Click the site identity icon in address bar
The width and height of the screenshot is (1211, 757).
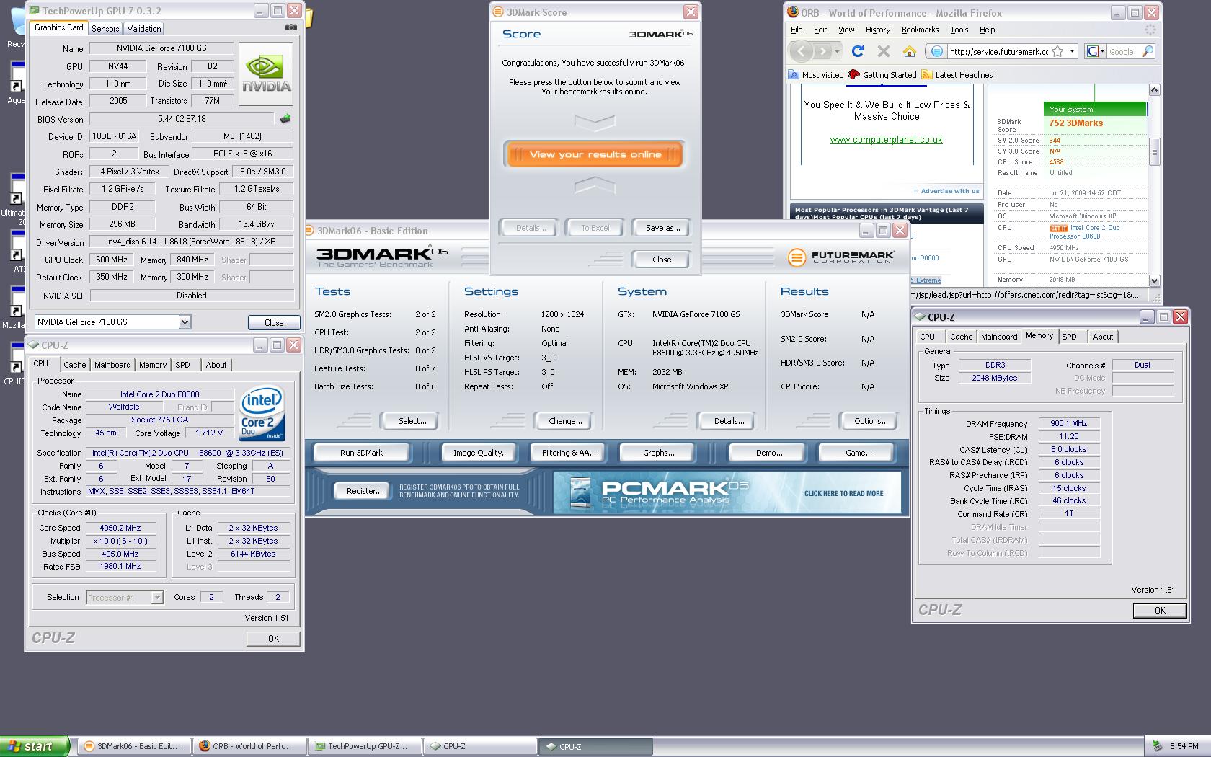point(936,51)
